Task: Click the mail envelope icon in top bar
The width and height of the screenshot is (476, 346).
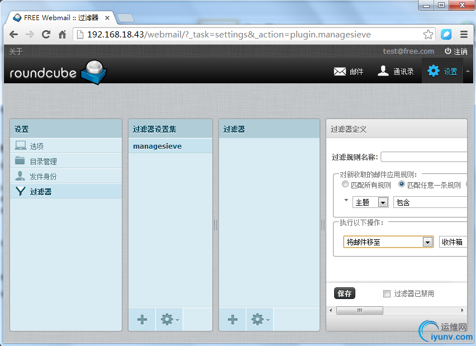Action: pos(340,72)
